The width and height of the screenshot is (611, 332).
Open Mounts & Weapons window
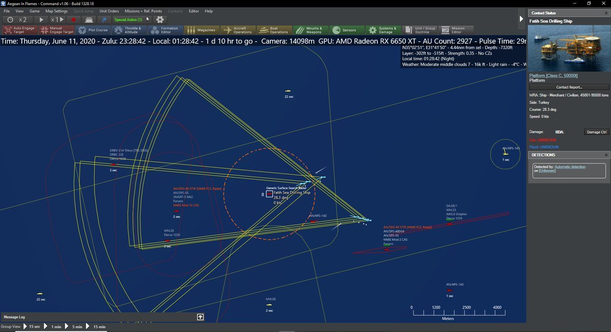pos(309,30)
